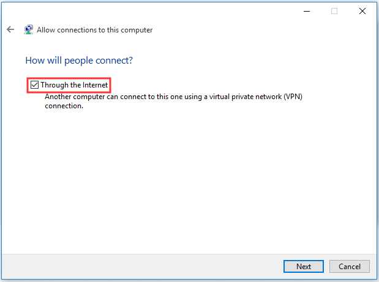Viewport: 379px width, 282px height.
Task: Click the word 'Internet' in the checkbox label
Action: (x=96, y=85)
